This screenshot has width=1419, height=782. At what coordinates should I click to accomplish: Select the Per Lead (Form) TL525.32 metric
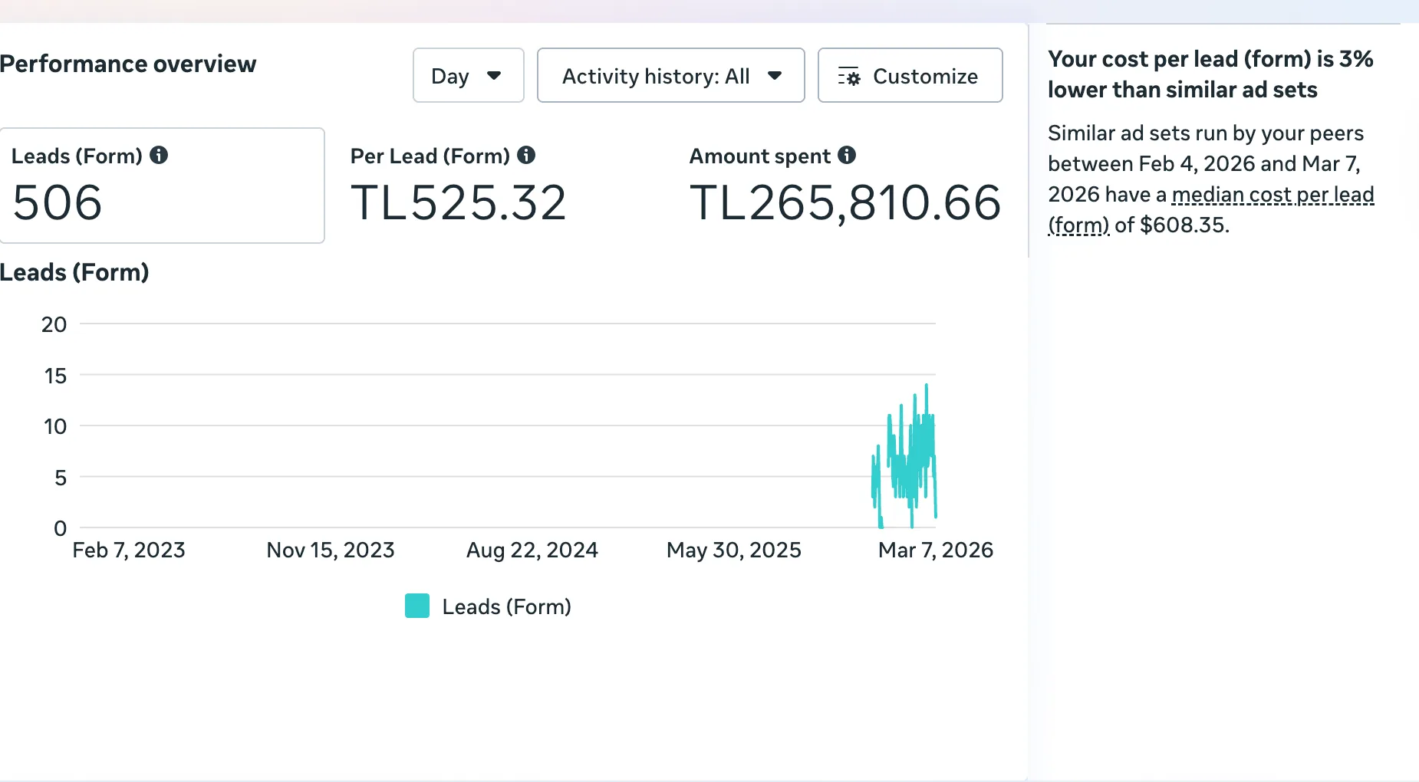tap(458, 186)
